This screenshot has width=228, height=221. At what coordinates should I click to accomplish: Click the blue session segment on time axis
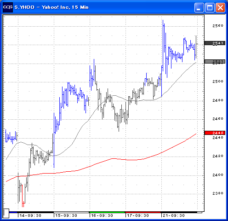[13, 212]
